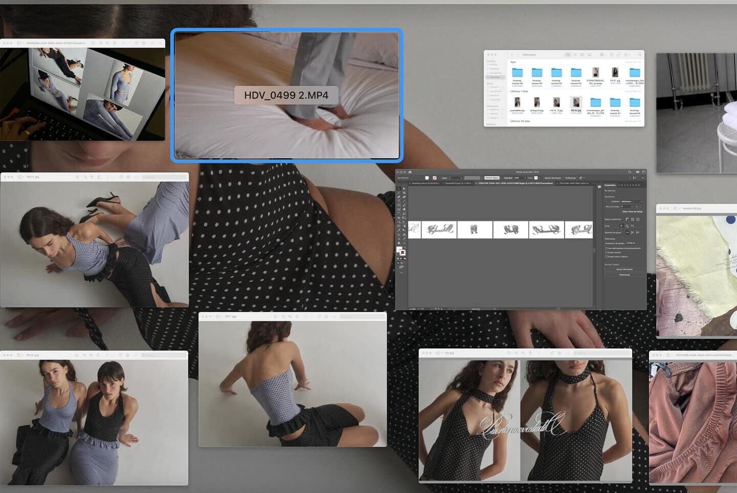The height and width of the screenshot is (493, 737).
Task: Click Preferencias quick action button
Action: (x=624, y=275)
